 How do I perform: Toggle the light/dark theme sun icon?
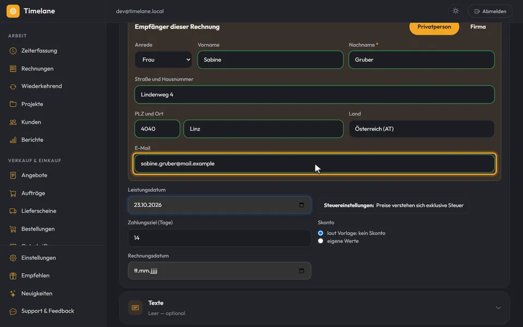click(x=455, y=11)
